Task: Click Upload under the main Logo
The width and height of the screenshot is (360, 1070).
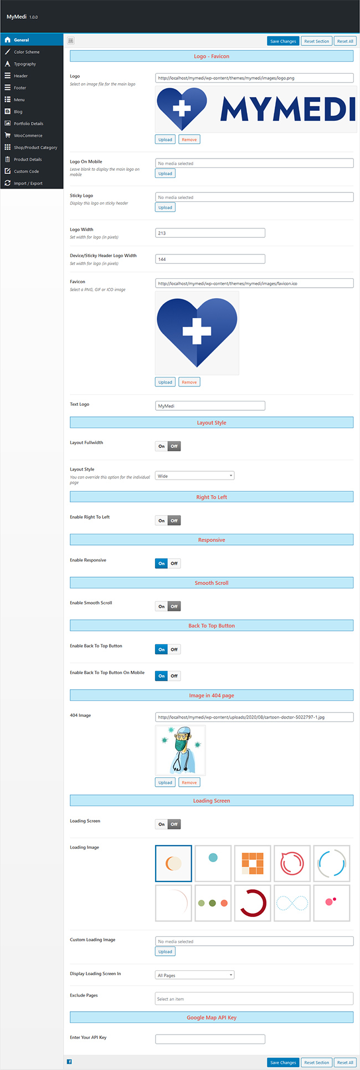Action: [x=165, y=140]
